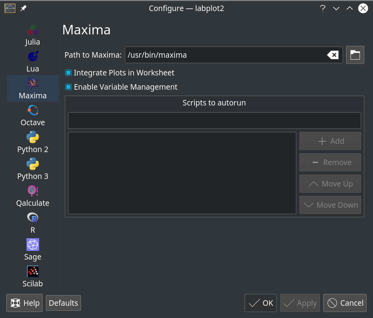Reset settings with Defaults button

[63, 303]
